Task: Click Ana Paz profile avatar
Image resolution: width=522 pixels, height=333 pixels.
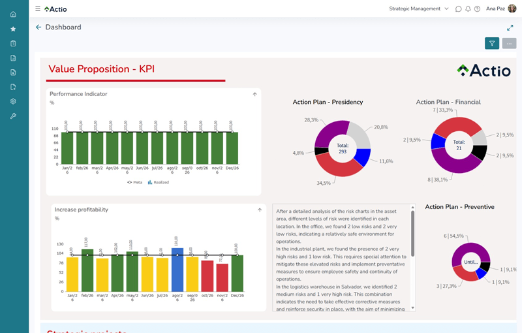Action: point(512,8)
